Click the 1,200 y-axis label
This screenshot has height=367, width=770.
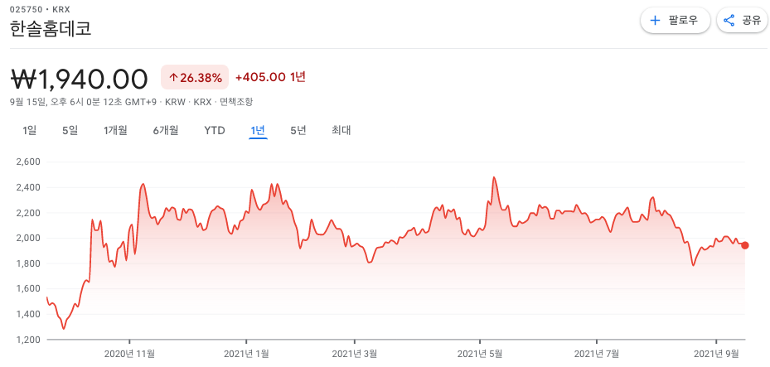(x=28, y=340)
